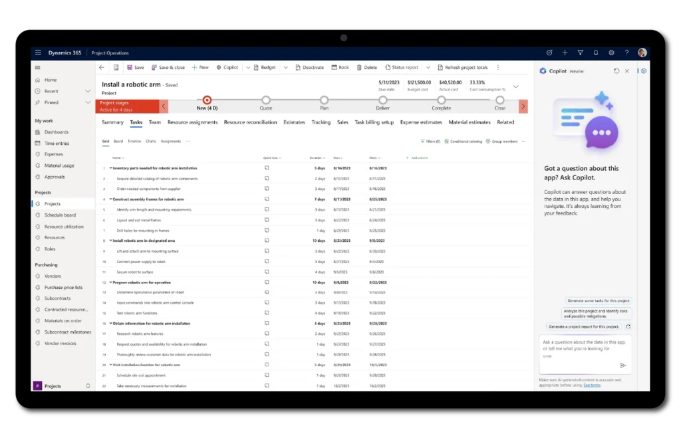Expand the Pinned menu in sidebar
Screen dimensions: 681x438
88,102
